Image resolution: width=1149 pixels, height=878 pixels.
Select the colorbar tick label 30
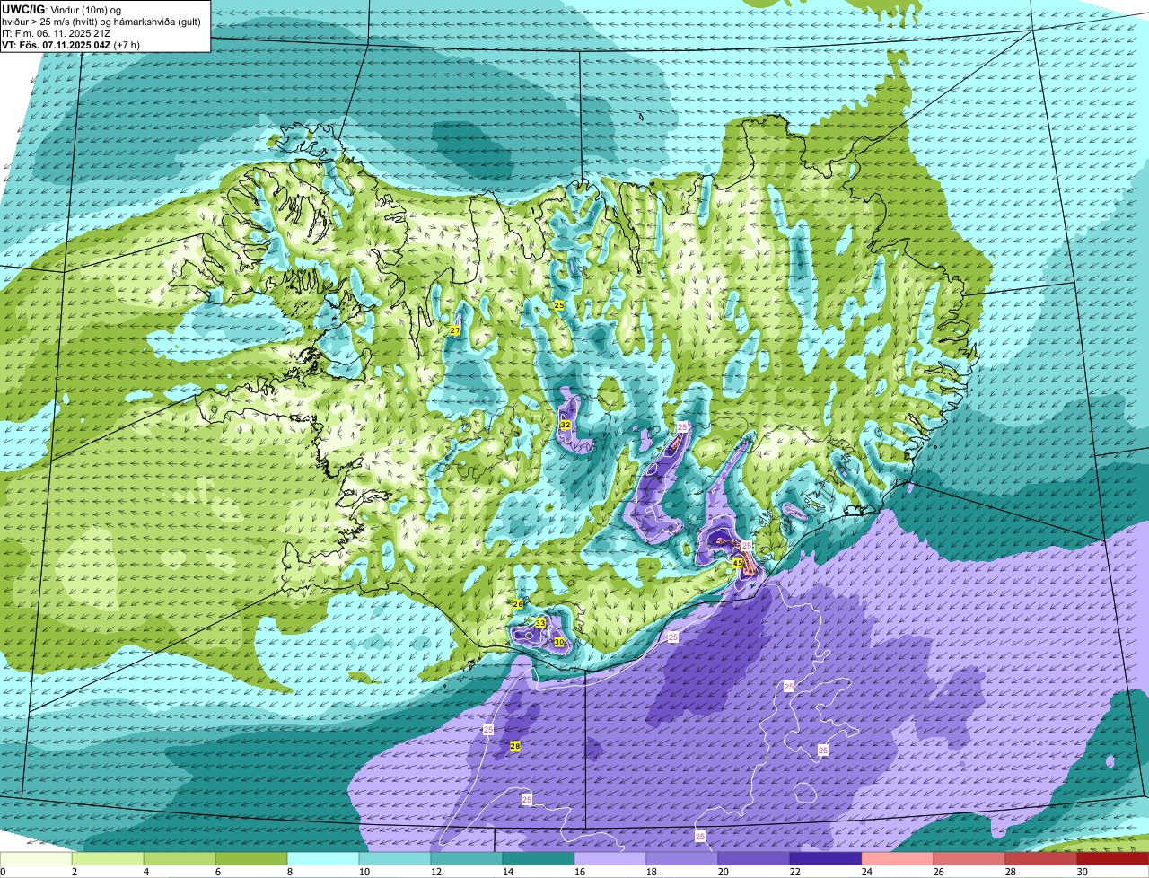click(1083, 872)
